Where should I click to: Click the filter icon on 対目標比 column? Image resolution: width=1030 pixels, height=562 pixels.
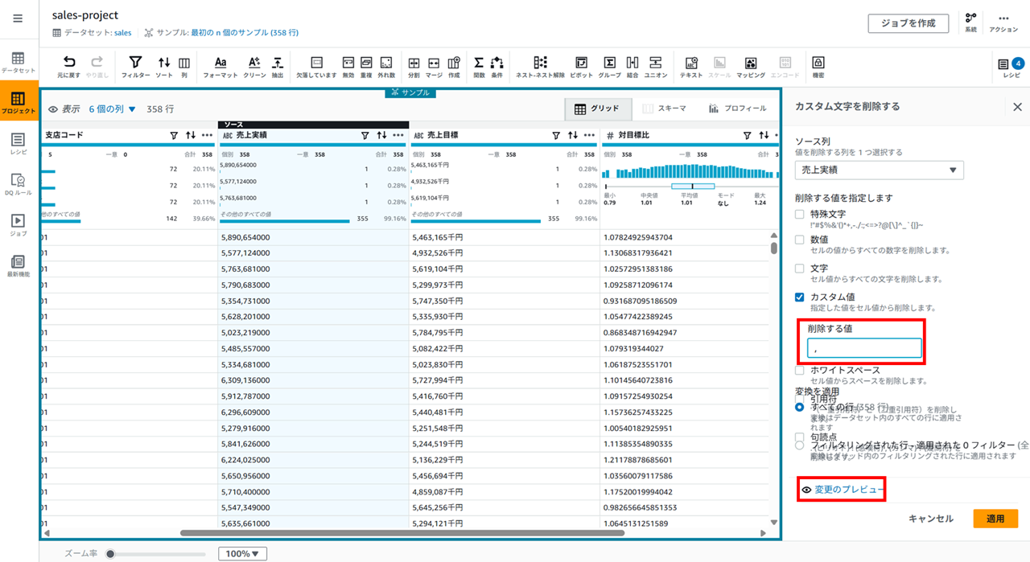[748, 135]
